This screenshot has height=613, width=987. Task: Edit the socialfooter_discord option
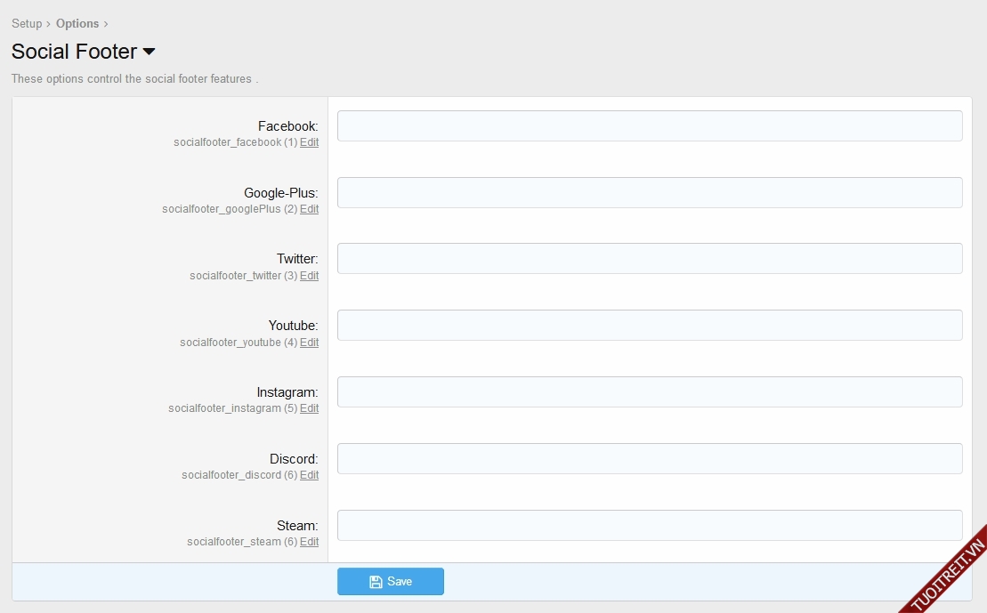click(x=309, y=475)
